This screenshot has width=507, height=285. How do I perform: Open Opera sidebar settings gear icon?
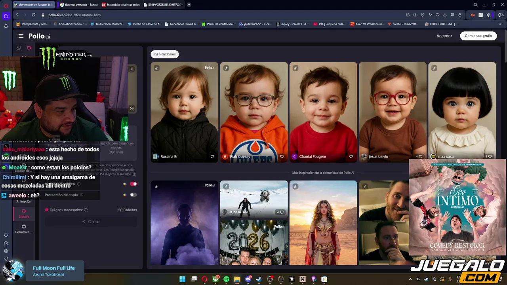coord(6,251)
